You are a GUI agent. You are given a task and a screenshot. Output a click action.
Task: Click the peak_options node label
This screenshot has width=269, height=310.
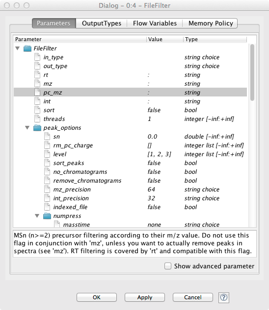click(x=62, y=128)
